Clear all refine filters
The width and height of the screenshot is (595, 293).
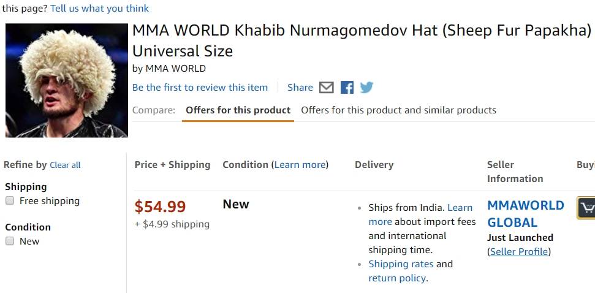coord(65,166)
